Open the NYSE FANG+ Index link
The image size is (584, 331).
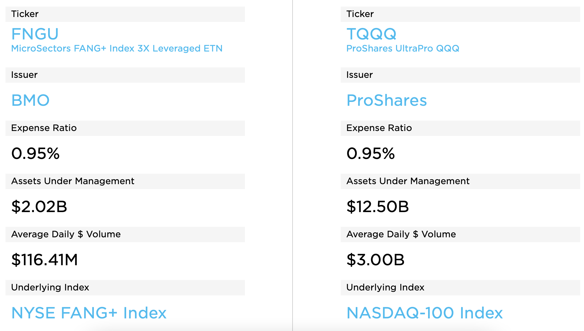[x=89, y=313]
